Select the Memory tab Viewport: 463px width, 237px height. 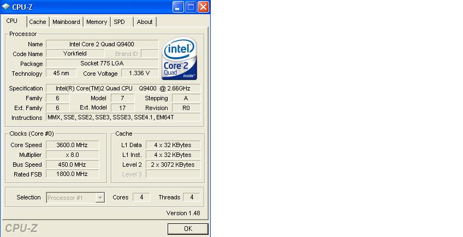pos(97,22)
